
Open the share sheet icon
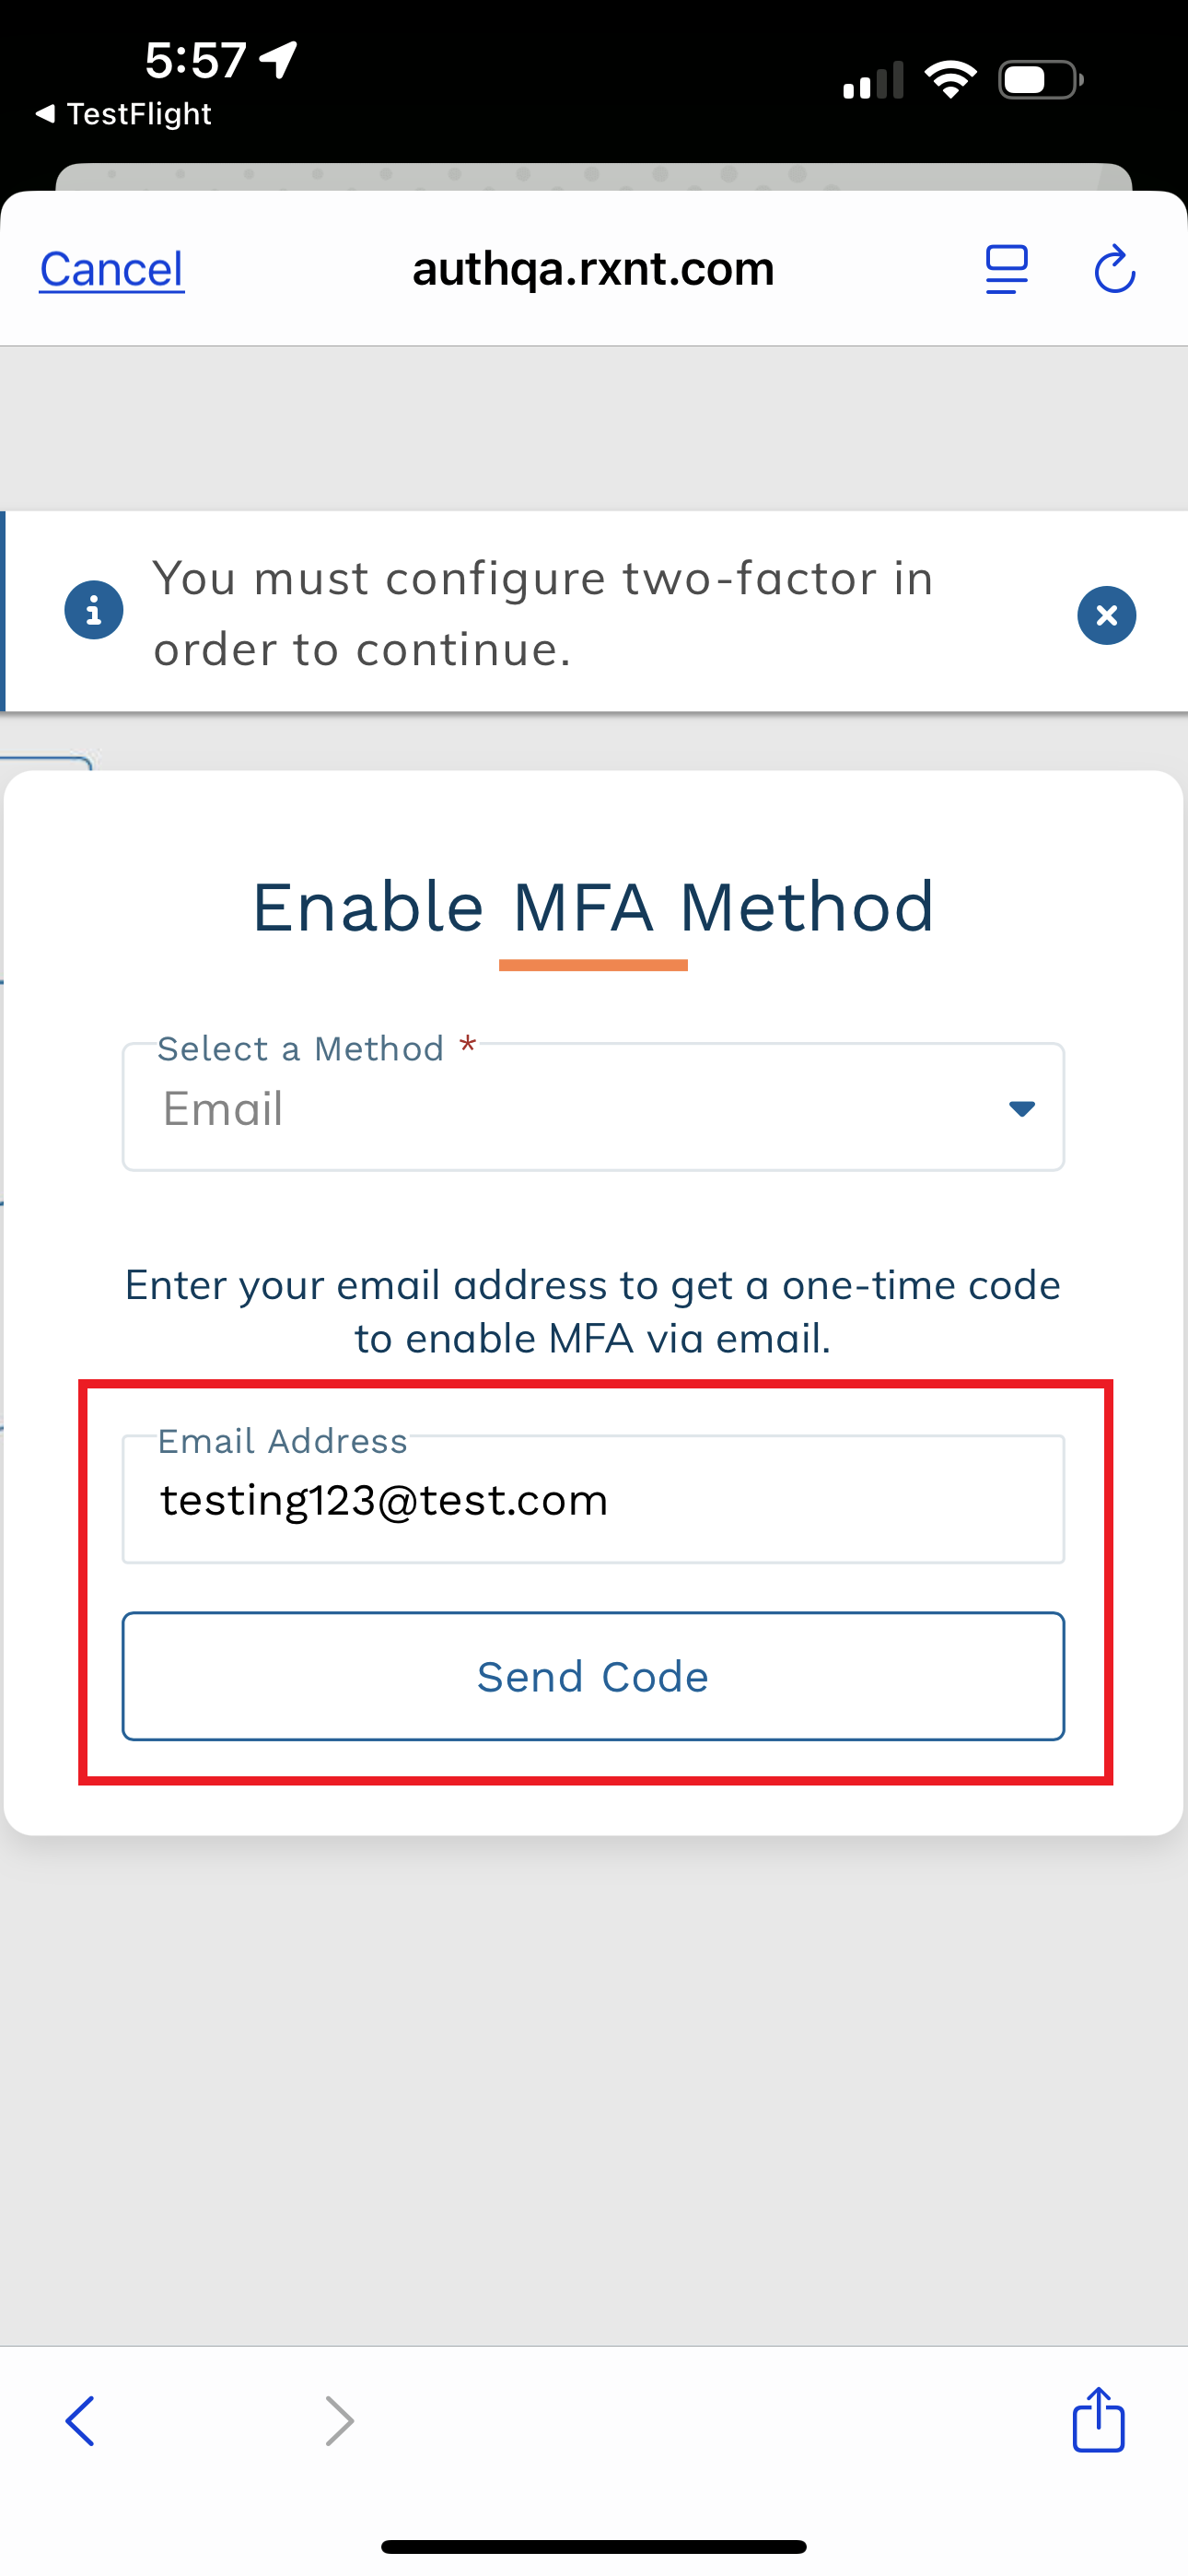[1098, 2420]
